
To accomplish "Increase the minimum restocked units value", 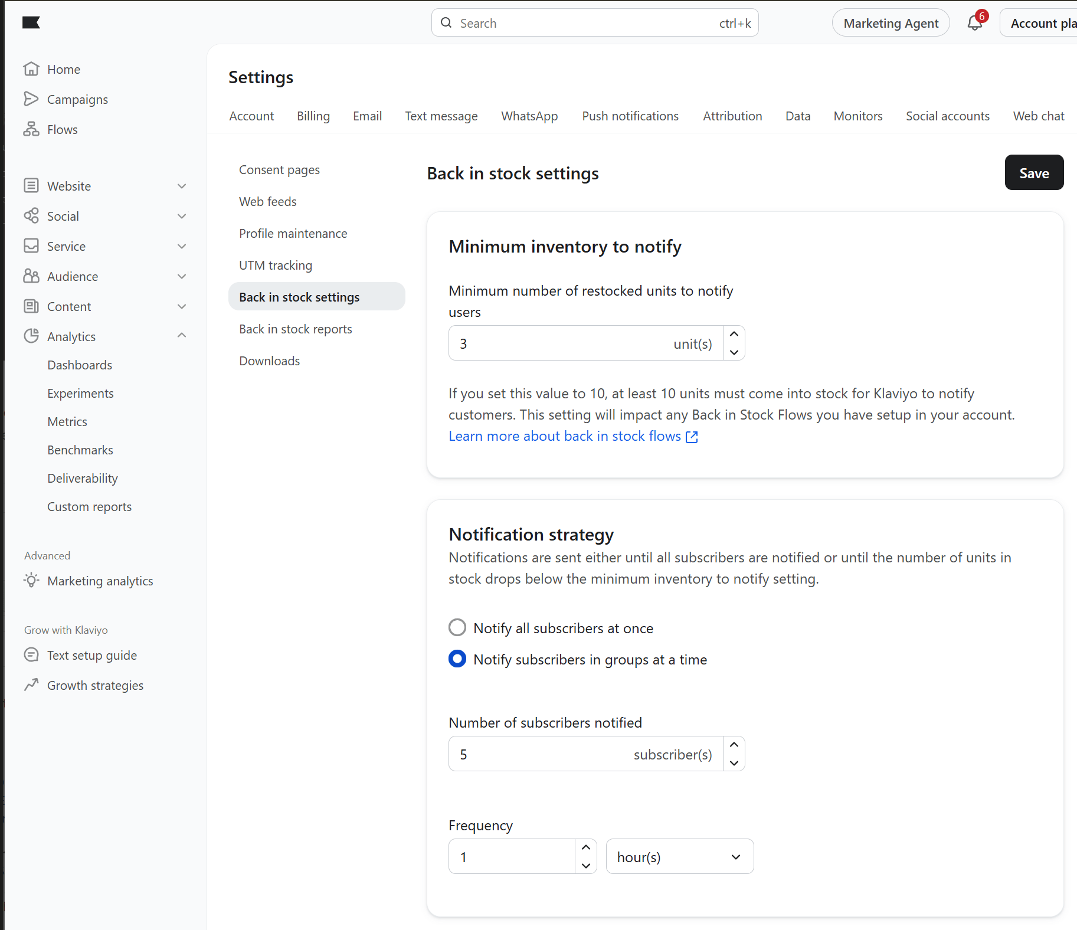I will [734, 334].
